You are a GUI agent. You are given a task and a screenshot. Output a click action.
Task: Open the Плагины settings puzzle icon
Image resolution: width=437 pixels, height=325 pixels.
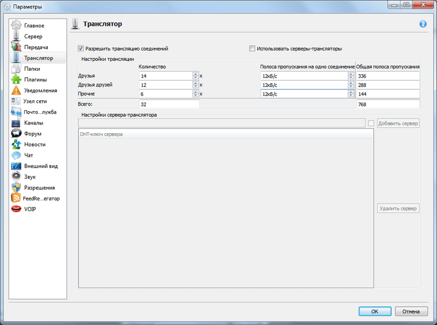(16, 80)
